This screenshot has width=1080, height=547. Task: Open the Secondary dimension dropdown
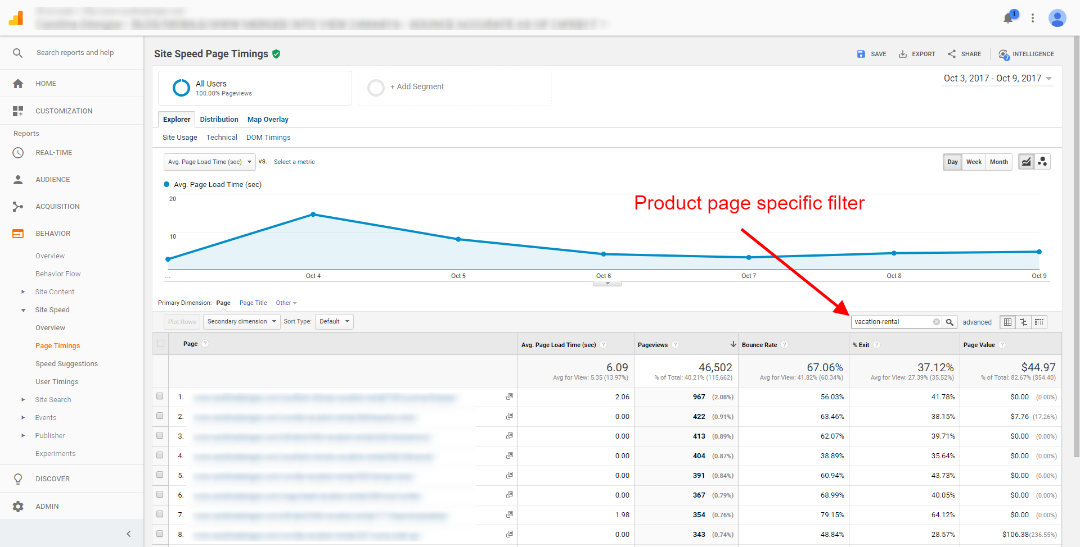[241, 321]
